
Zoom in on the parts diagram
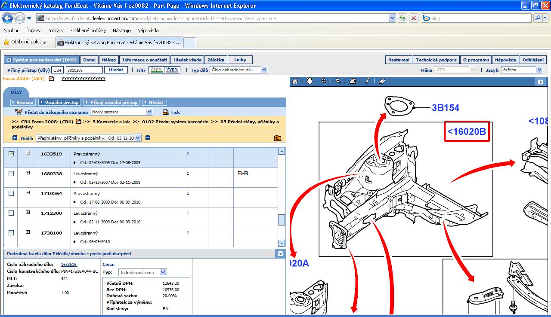click(324, 81)
